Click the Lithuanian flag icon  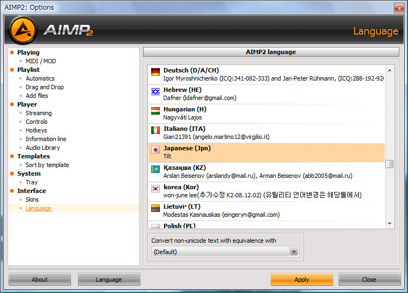point(156,208)
